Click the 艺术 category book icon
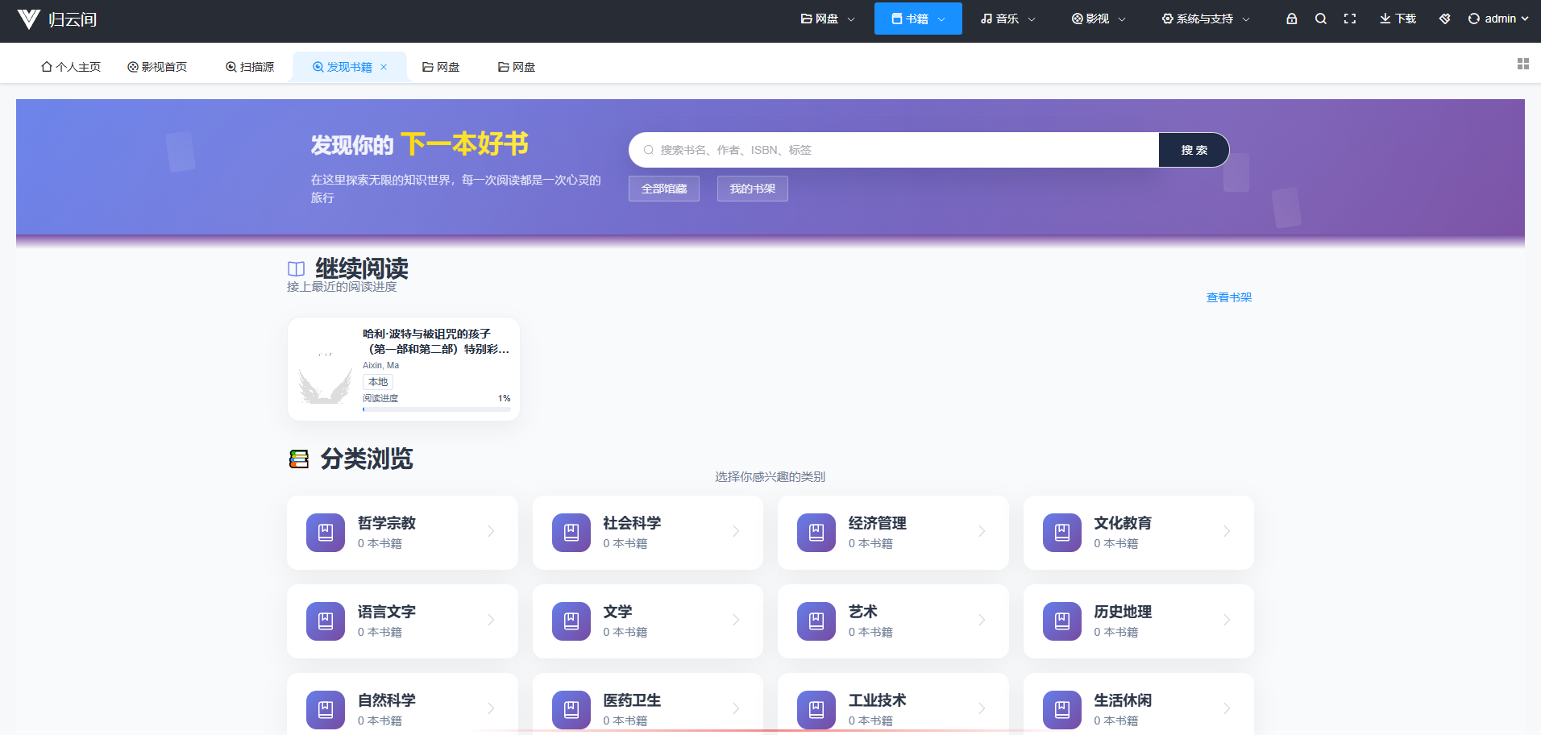The height and width of the screenshot is (735, 1541). tap(816, 621)
